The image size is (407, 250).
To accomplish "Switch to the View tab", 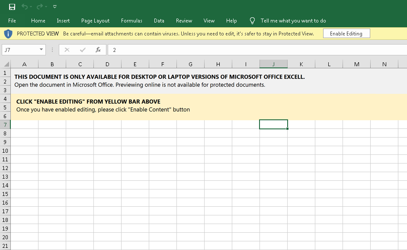I will [209, 21].
